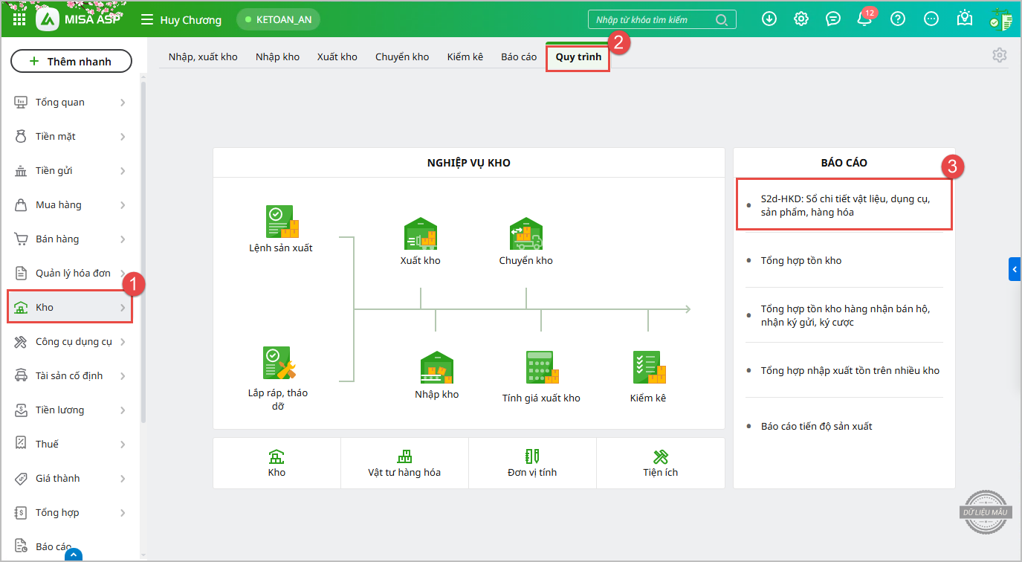This screenshot has height=562, width=1022.
Task: Expand the Bán hàng submenu arrow
Action: click(x=123, y=239)
